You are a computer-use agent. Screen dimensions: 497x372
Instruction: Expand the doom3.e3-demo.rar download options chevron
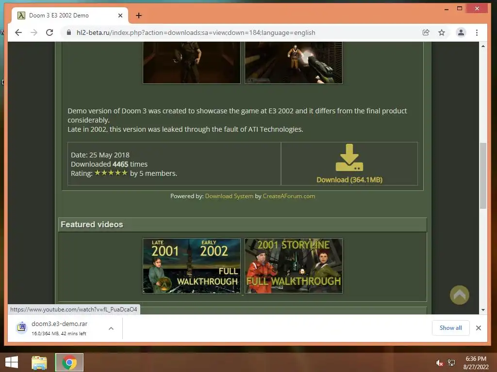111,328
